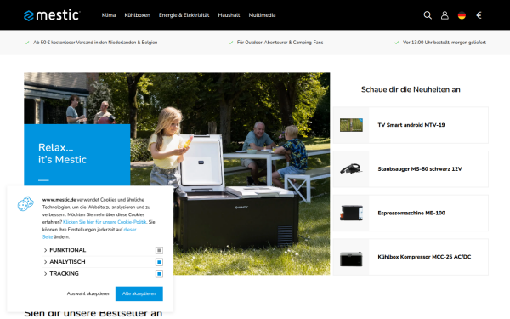The image size is (510, 319).
Task: Select Staubsauger MS-80 schwarz 12V title
Action: coord(420,169)
